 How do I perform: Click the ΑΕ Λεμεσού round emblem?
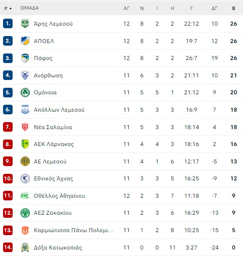(25, 161)
